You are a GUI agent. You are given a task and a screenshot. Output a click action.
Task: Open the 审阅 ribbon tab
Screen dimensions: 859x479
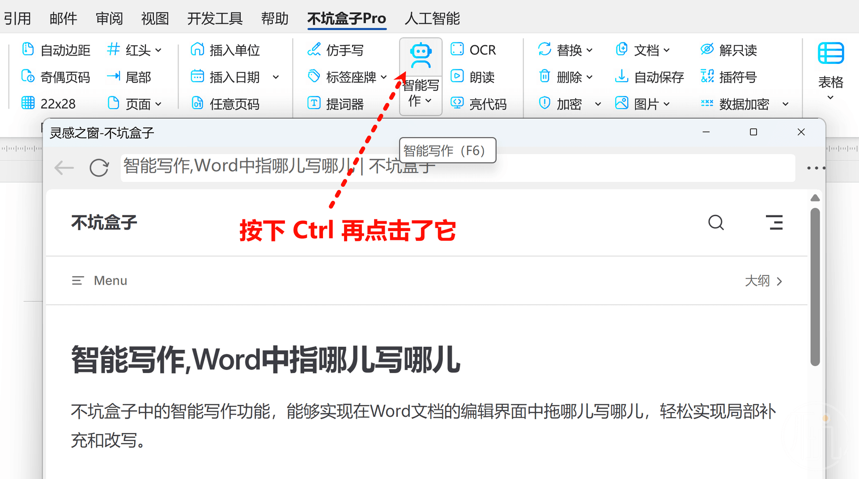tap(109, 18)
